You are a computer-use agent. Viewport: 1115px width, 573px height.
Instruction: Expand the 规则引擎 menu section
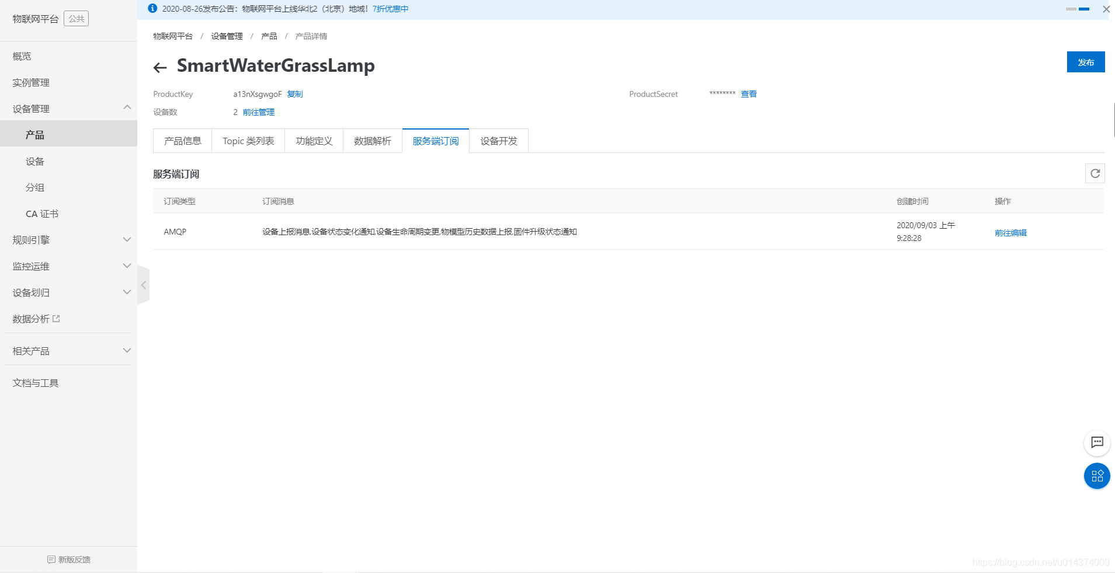pyautogui.click(x=127, y=239)
